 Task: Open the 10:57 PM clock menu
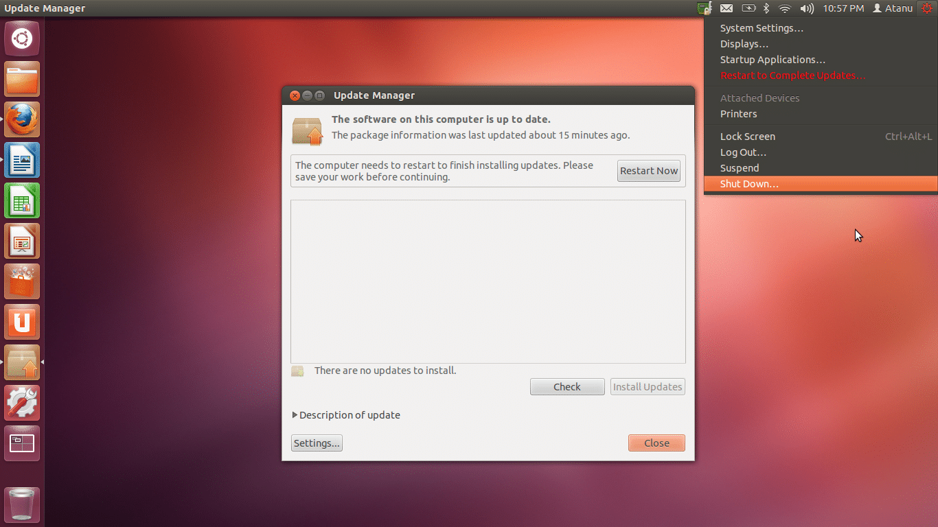click(843, 8)
